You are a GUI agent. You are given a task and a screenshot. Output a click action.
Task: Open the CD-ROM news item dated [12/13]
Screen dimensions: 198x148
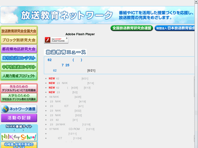click(72, 129)
